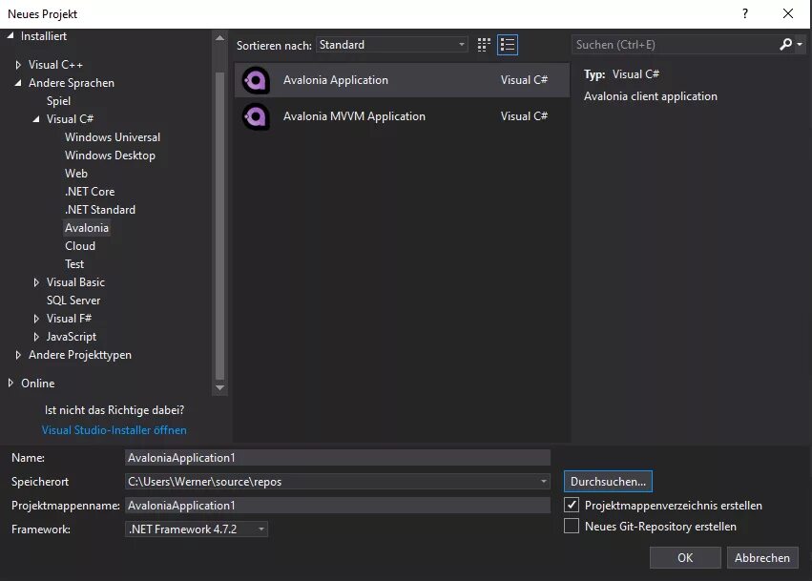Click the search magnifier icon

[786, 45]
